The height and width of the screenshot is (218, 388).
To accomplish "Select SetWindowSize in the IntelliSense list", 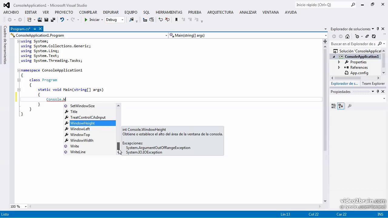I will [x=90, y=106].
